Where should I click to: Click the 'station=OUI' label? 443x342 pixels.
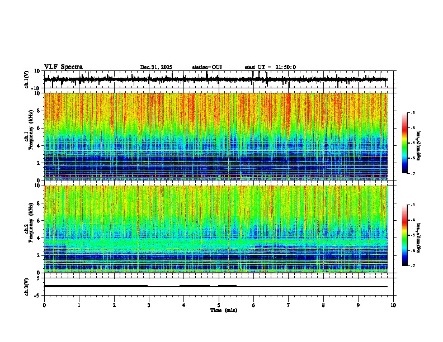click(x=207, y=67)
